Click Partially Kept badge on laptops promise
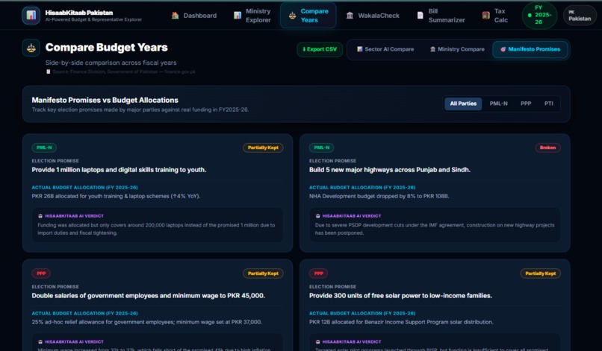Image resolution: width=602 pixels, height=351 pixels. point(263,148)
